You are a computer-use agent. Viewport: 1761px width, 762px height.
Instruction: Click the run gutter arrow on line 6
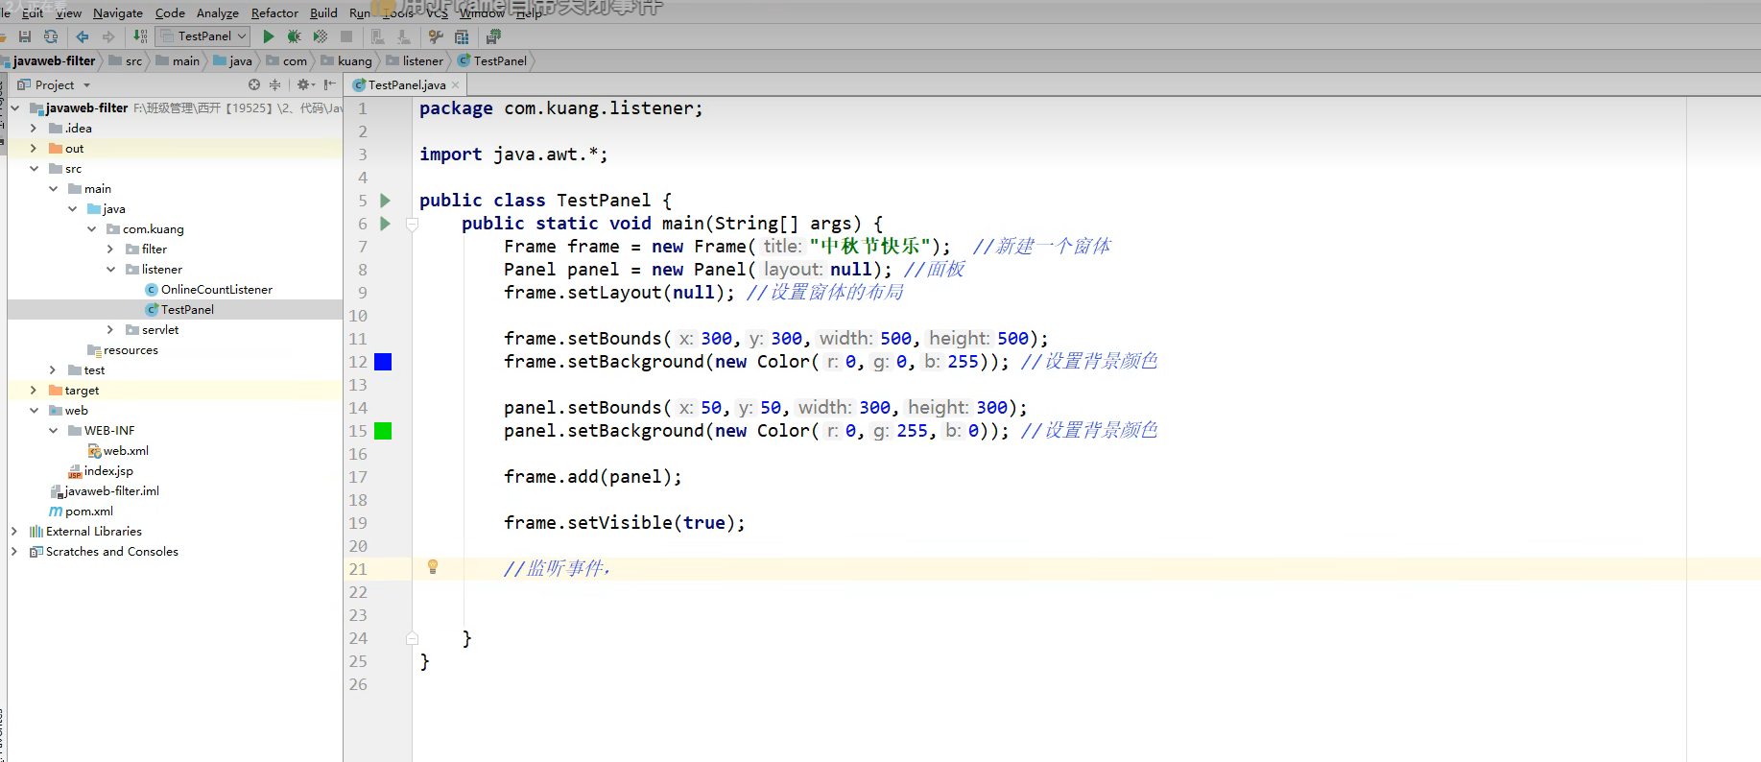coord(385,224)
